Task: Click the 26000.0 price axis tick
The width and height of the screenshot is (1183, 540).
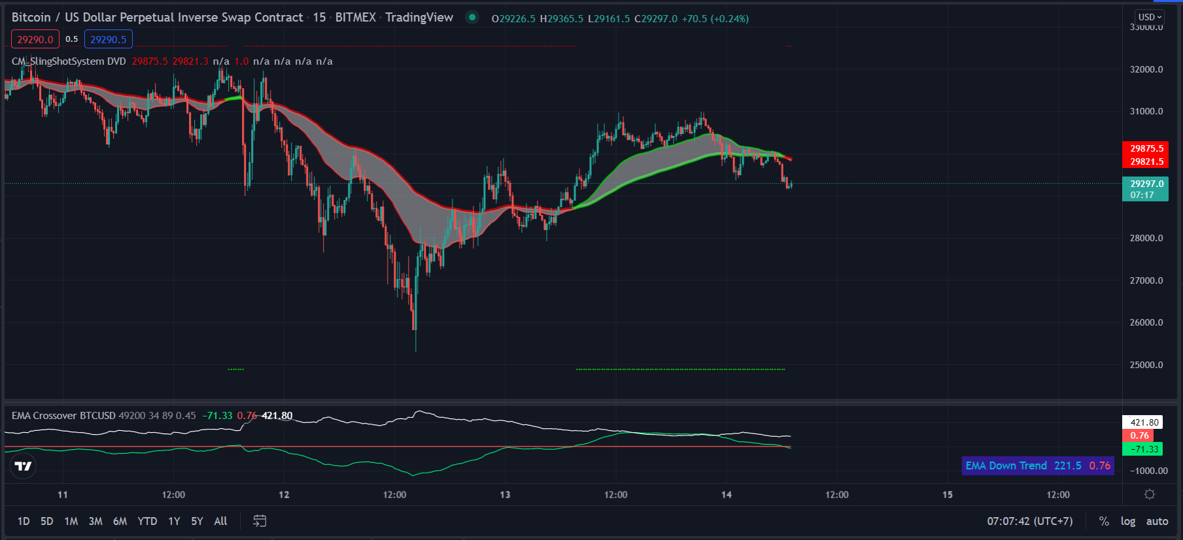Action: point(1146,322)
